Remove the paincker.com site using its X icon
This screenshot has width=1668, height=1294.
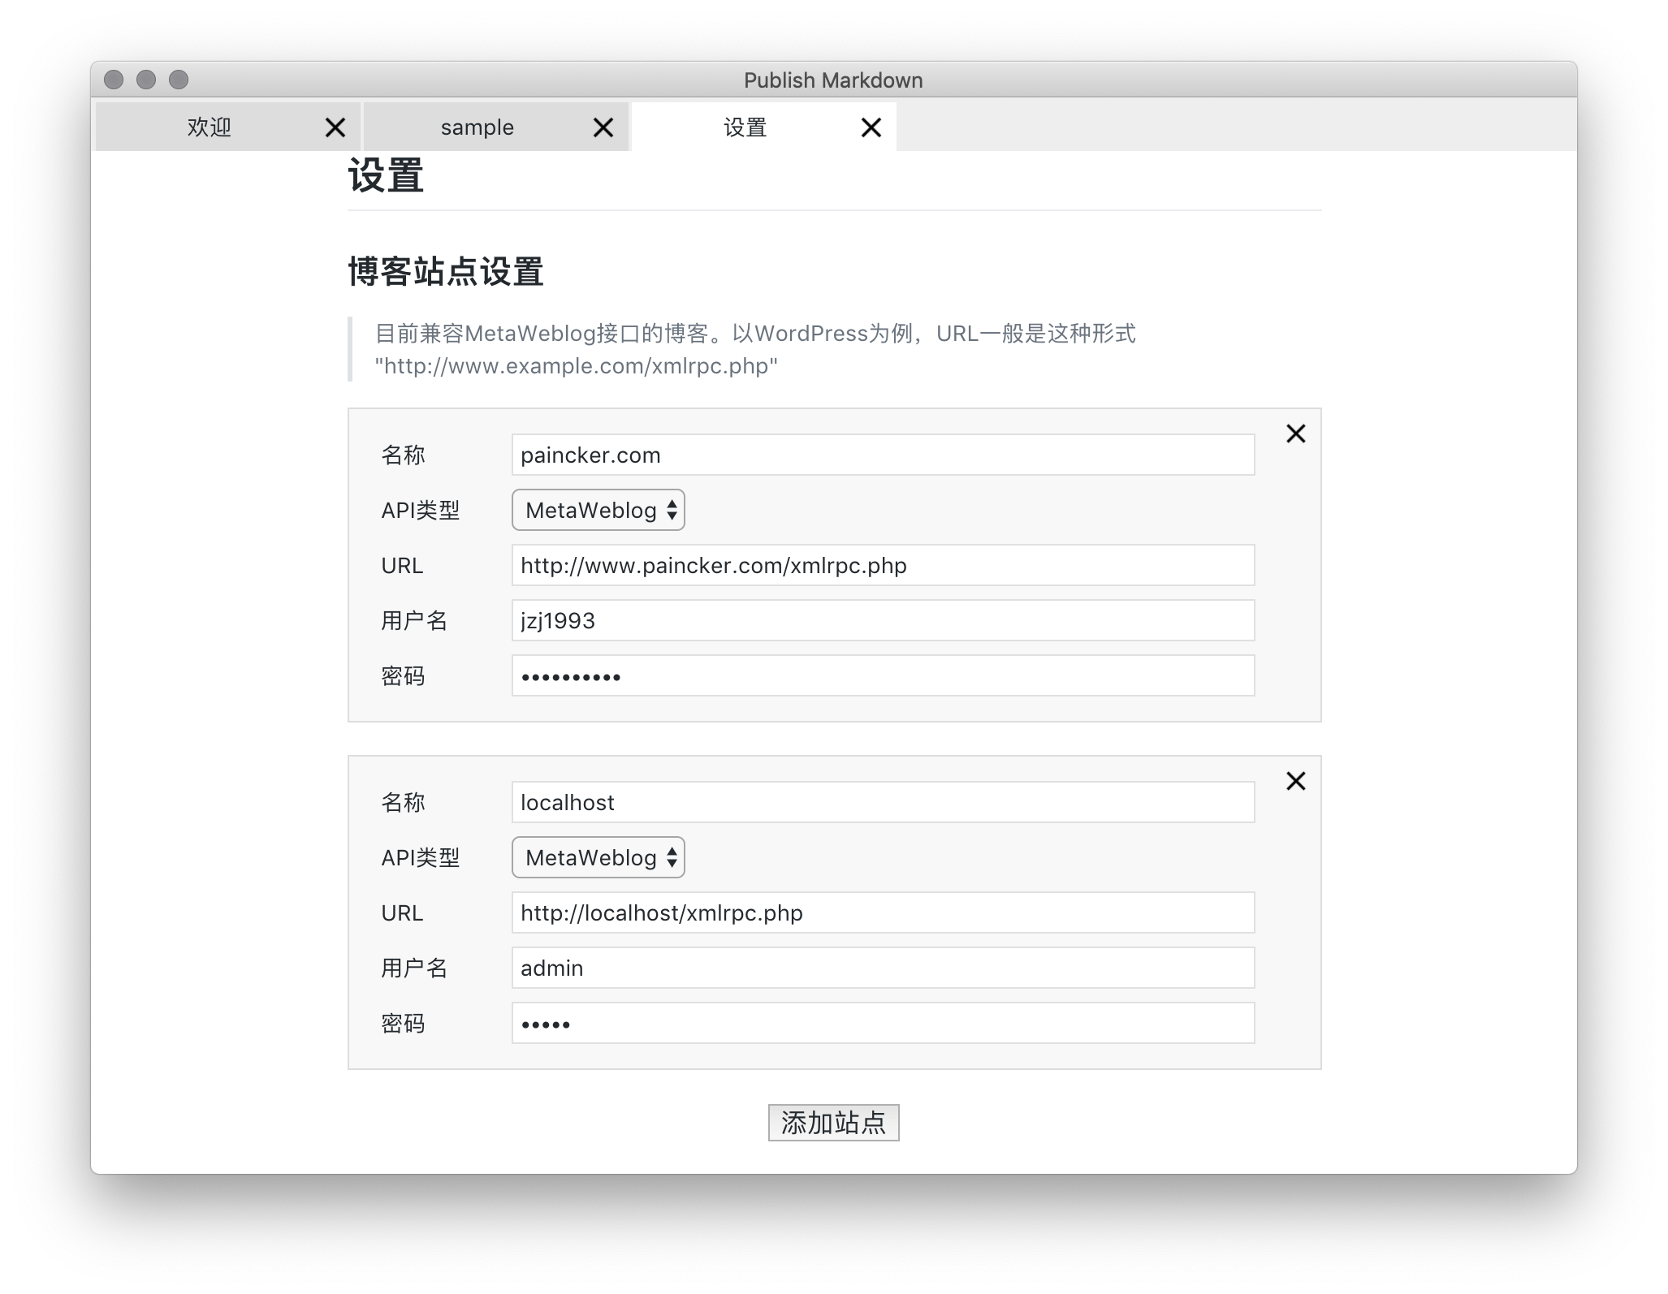click(1296, 433)
